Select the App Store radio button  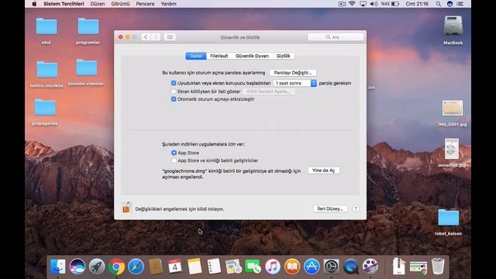click(x=174, y=153)
